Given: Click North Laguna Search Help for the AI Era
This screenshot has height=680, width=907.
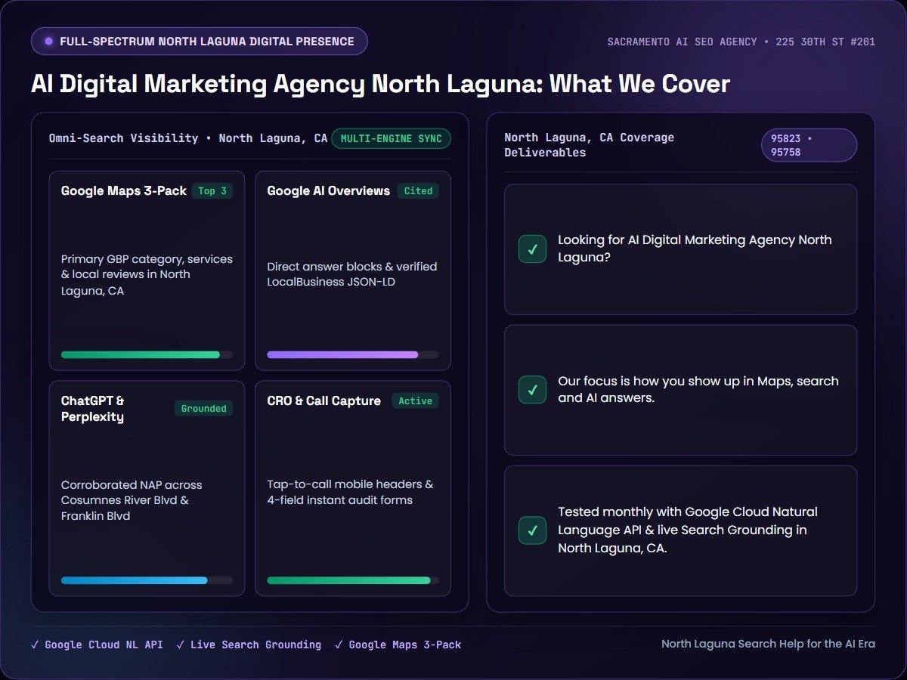Looking at the screenshot, I should pos(768,644).
